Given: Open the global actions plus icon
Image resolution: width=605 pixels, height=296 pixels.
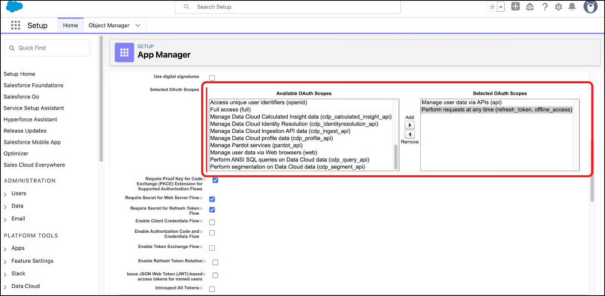Looking at the screenshot, I should tap(516, 7).
